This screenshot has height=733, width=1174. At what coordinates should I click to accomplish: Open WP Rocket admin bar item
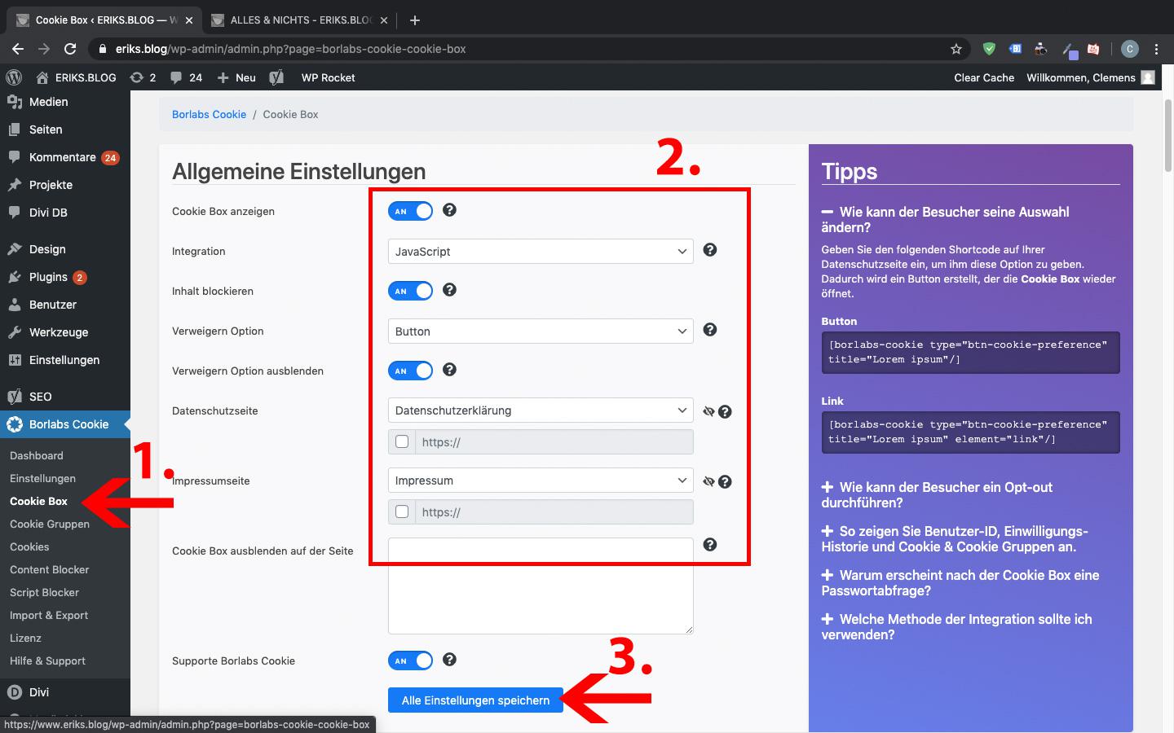tap(328, 77)
